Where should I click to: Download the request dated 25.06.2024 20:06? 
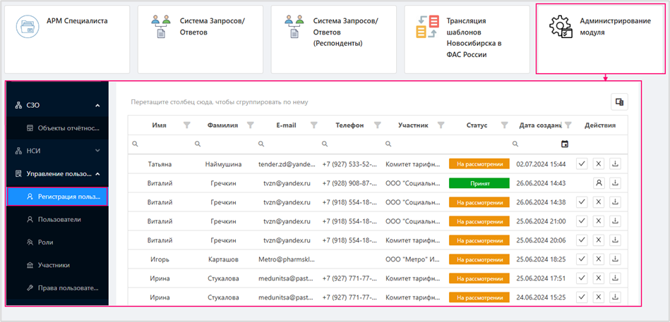(615, 240)
